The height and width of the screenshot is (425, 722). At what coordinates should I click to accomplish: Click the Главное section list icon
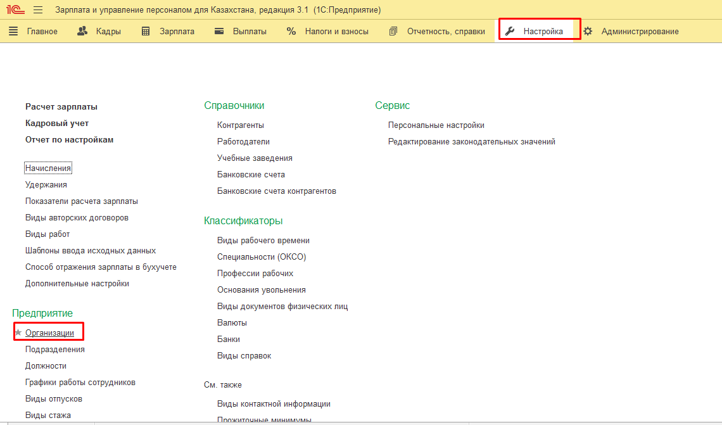(14, 31)
